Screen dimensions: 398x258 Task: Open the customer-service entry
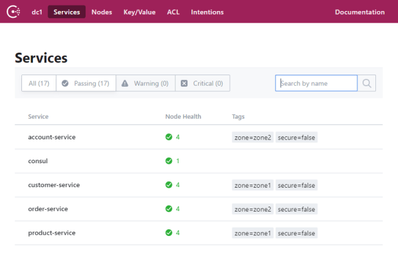pos(54,185)
